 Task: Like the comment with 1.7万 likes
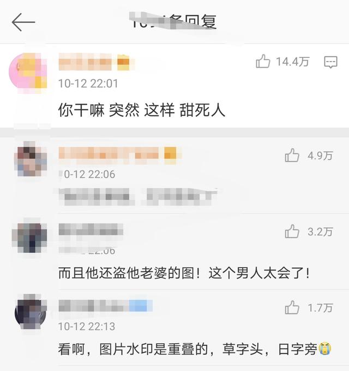coord(292,308)
